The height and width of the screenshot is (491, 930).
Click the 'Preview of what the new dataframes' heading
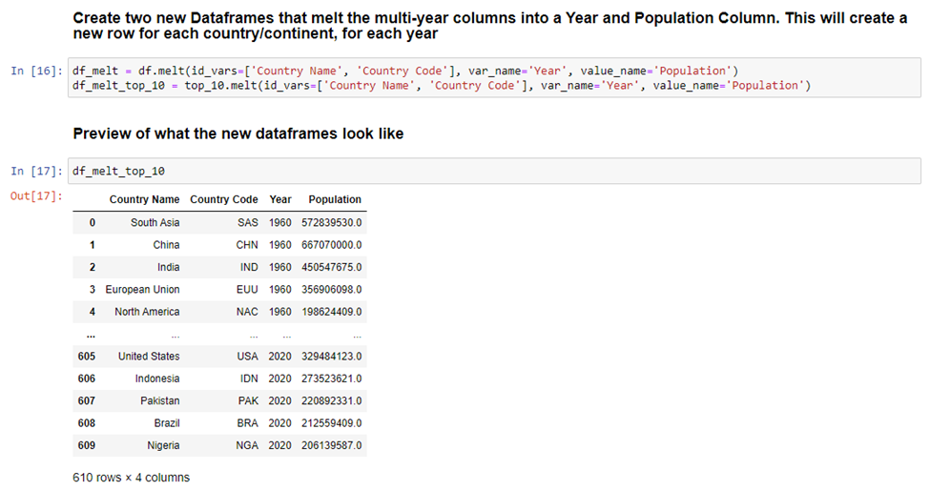pos(238,133)
